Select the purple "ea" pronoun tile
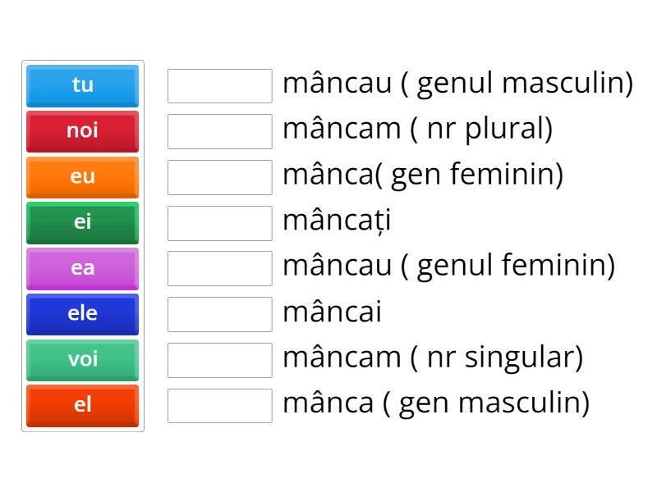The width and height of the screenshot is (657, 492). click(82, 268)
